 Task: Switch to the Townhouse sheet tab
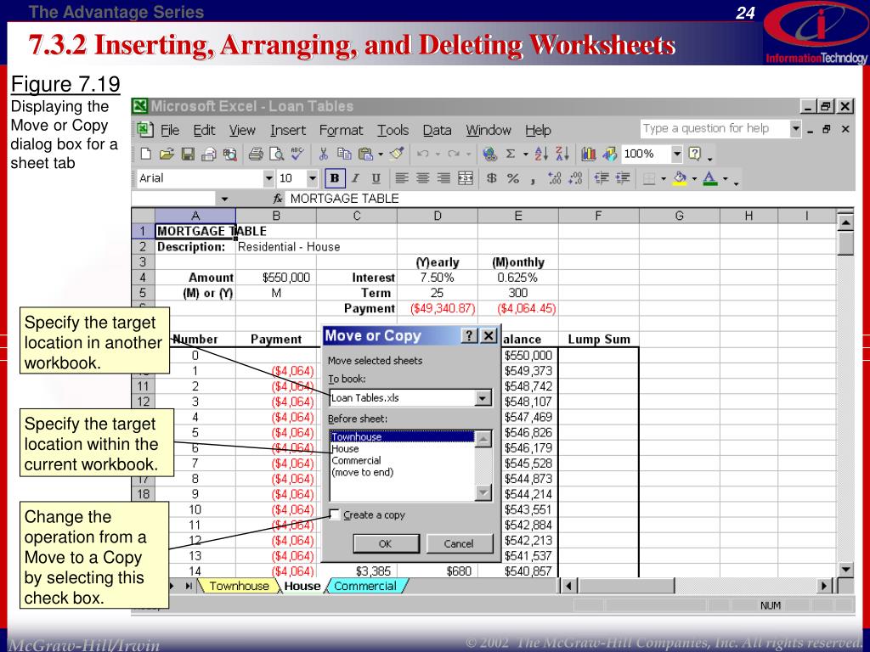pos(239,586)
